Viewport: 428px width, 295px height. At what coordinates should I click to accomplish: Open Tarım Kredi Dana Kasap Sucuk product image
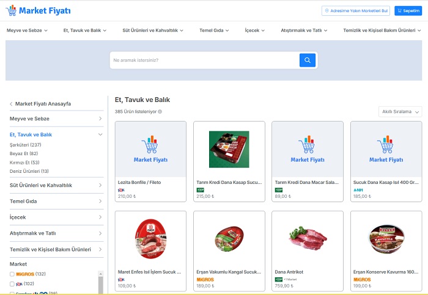point(229,150)
